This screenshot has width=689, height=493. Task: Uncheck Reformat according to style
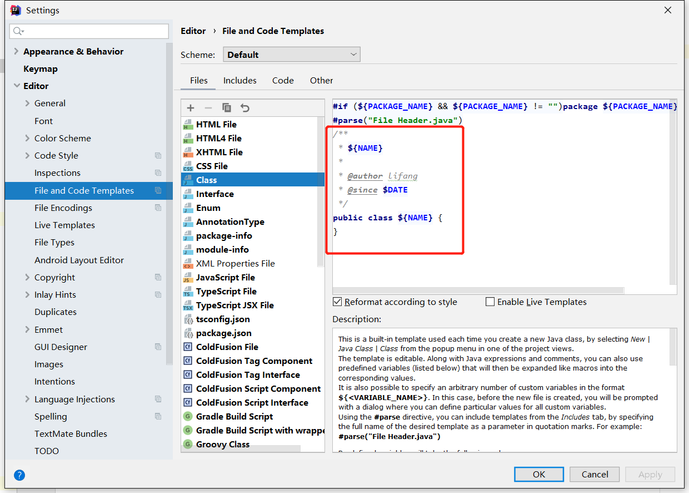click(x=337, y=302)
